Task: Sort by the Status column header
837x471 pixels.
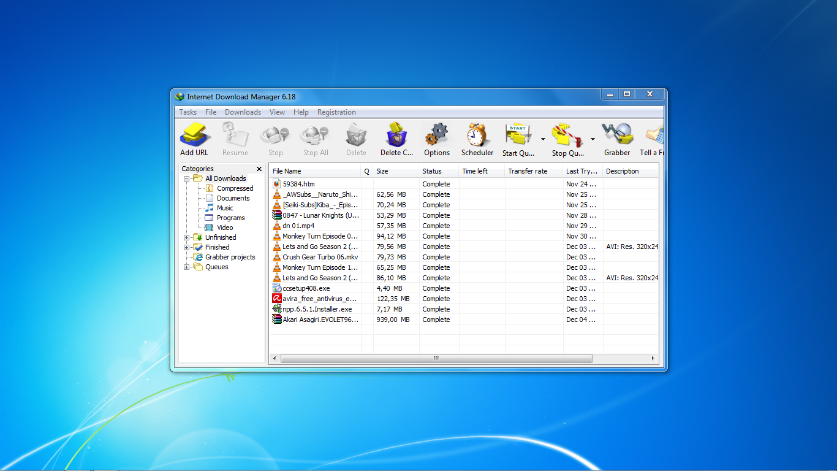Action: [x=439, y=171]
